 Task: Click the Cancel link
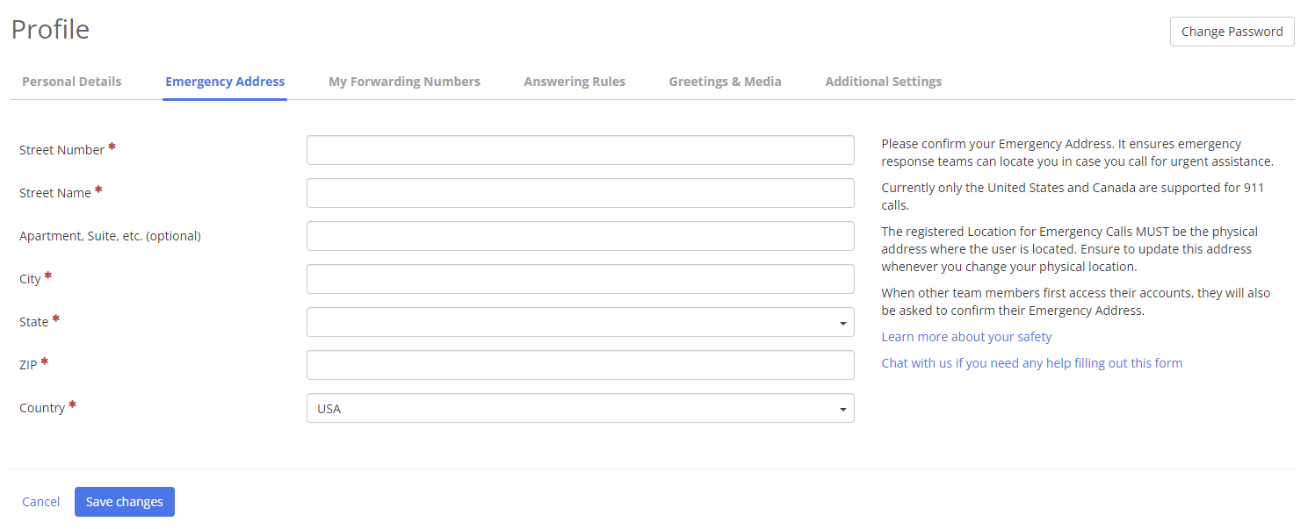pyautogui.click(x=41, y=502)
